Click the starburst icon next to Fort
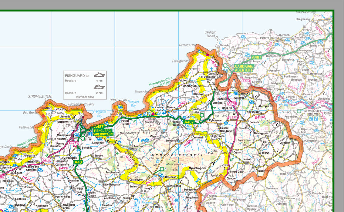The image size is (344, 212). 215,151
